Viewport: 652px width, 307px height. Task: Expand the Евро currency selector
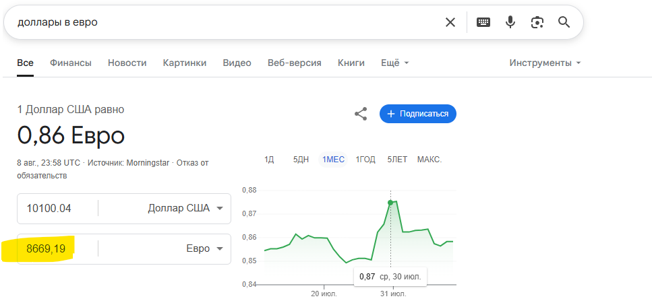[x=204, y=248]
